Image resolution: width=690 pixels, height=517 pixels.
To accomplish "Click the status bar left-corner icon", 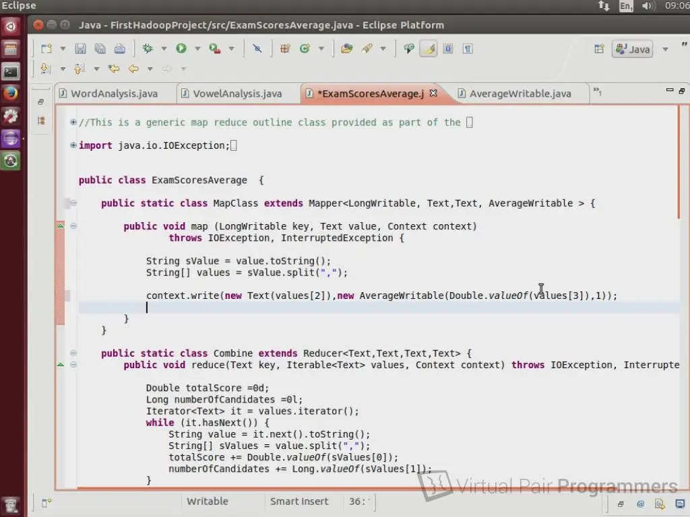I will coord(46,502).
